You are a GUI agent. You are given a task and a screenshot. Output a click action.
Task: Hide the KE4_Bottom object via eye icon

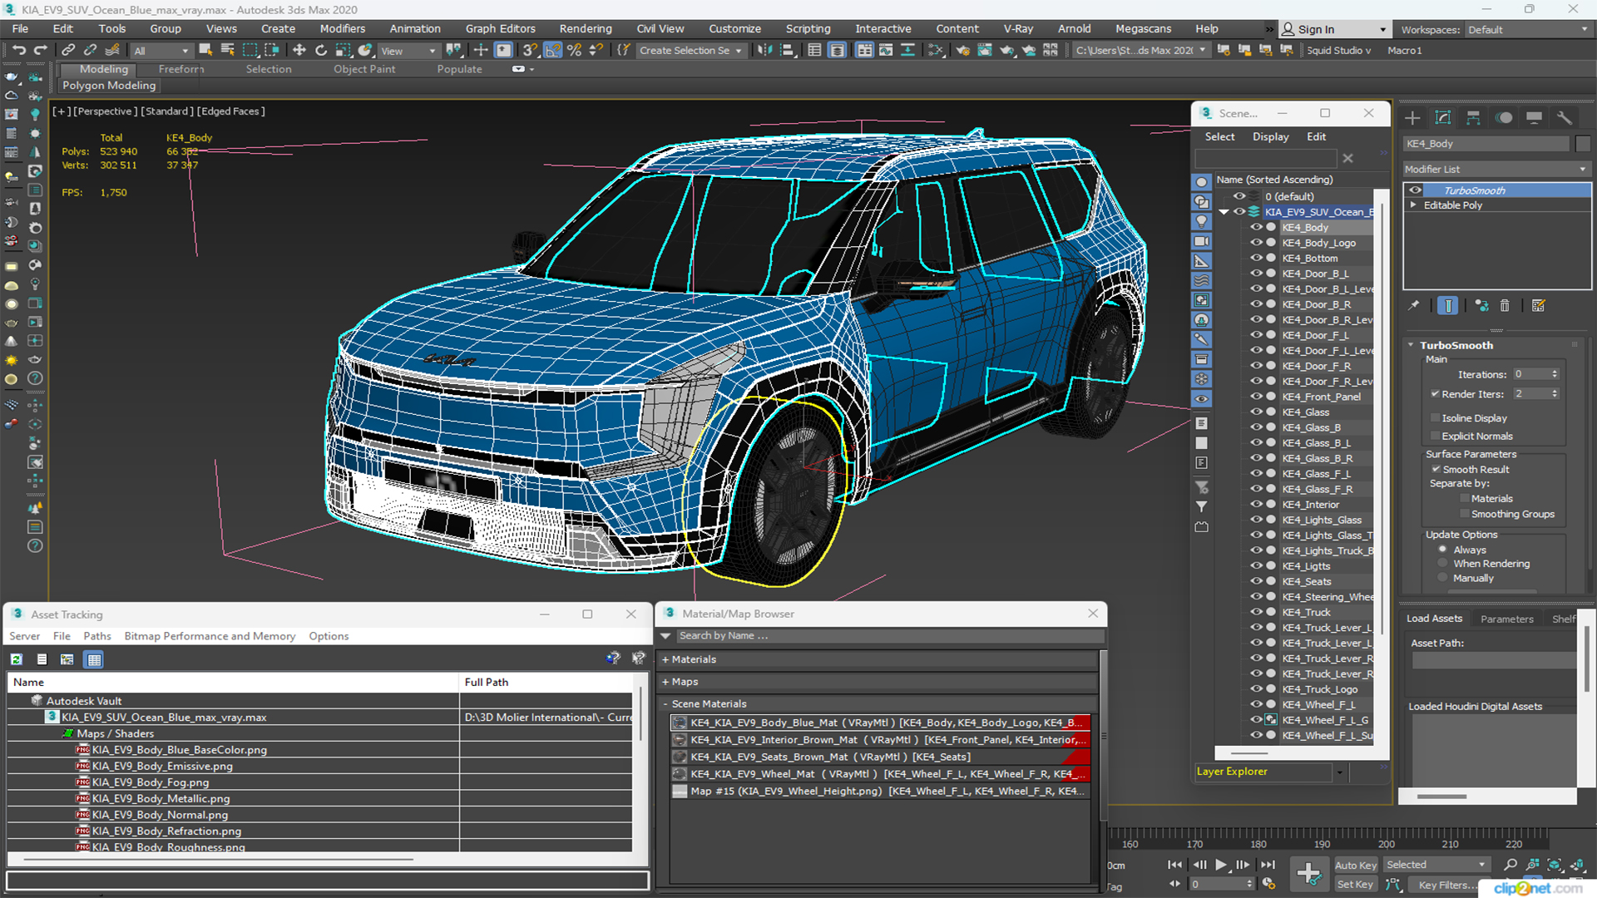[x=1256, y=258]
